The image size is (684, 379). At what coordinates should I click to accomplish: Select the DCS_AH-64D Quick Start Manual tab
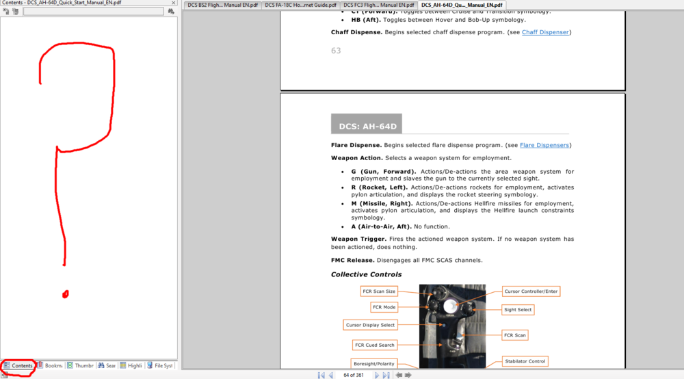(462, 5)
